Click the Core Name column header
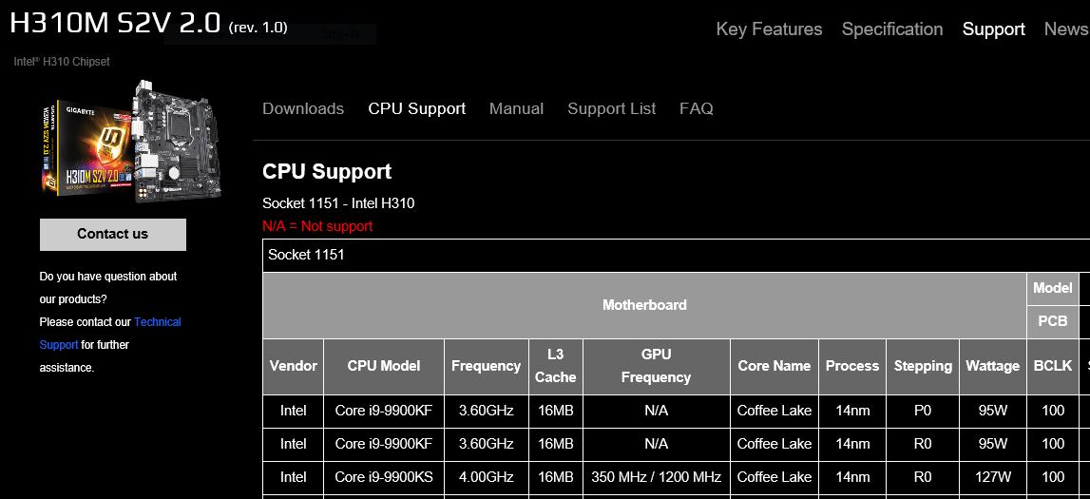The image size is (1090, 499). pyautogui.click(x=774, y=366)
